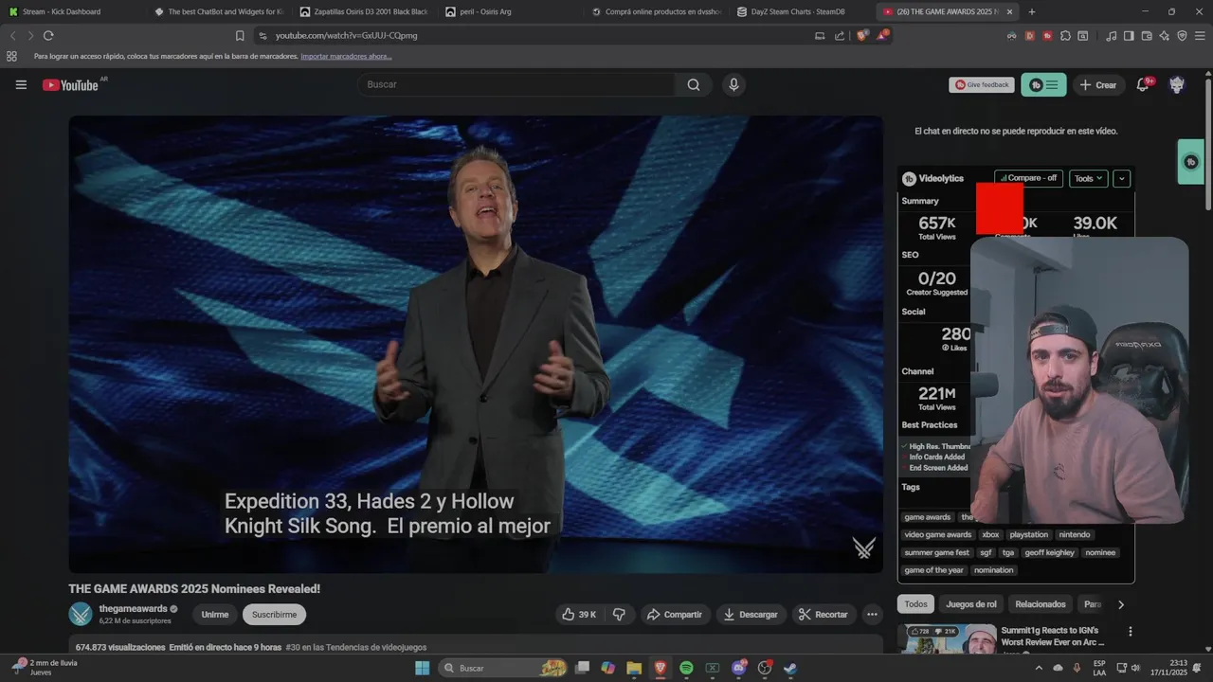Click Crear button in header

[1098, 84]
